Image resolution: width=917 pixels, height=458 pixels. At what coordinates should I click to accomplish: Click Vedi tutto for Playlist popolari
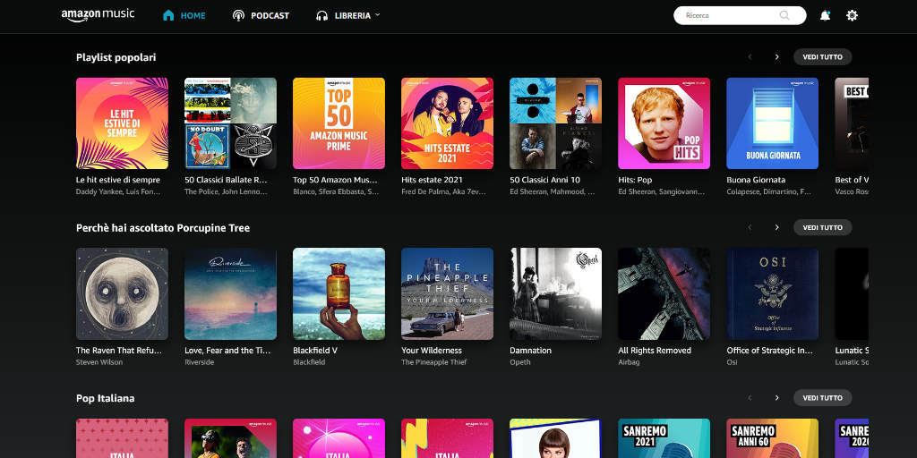pos(822,56)
